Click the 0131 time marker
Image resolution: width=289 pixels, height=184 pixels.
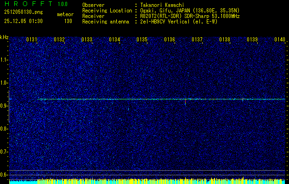click(x=32, y=40)
